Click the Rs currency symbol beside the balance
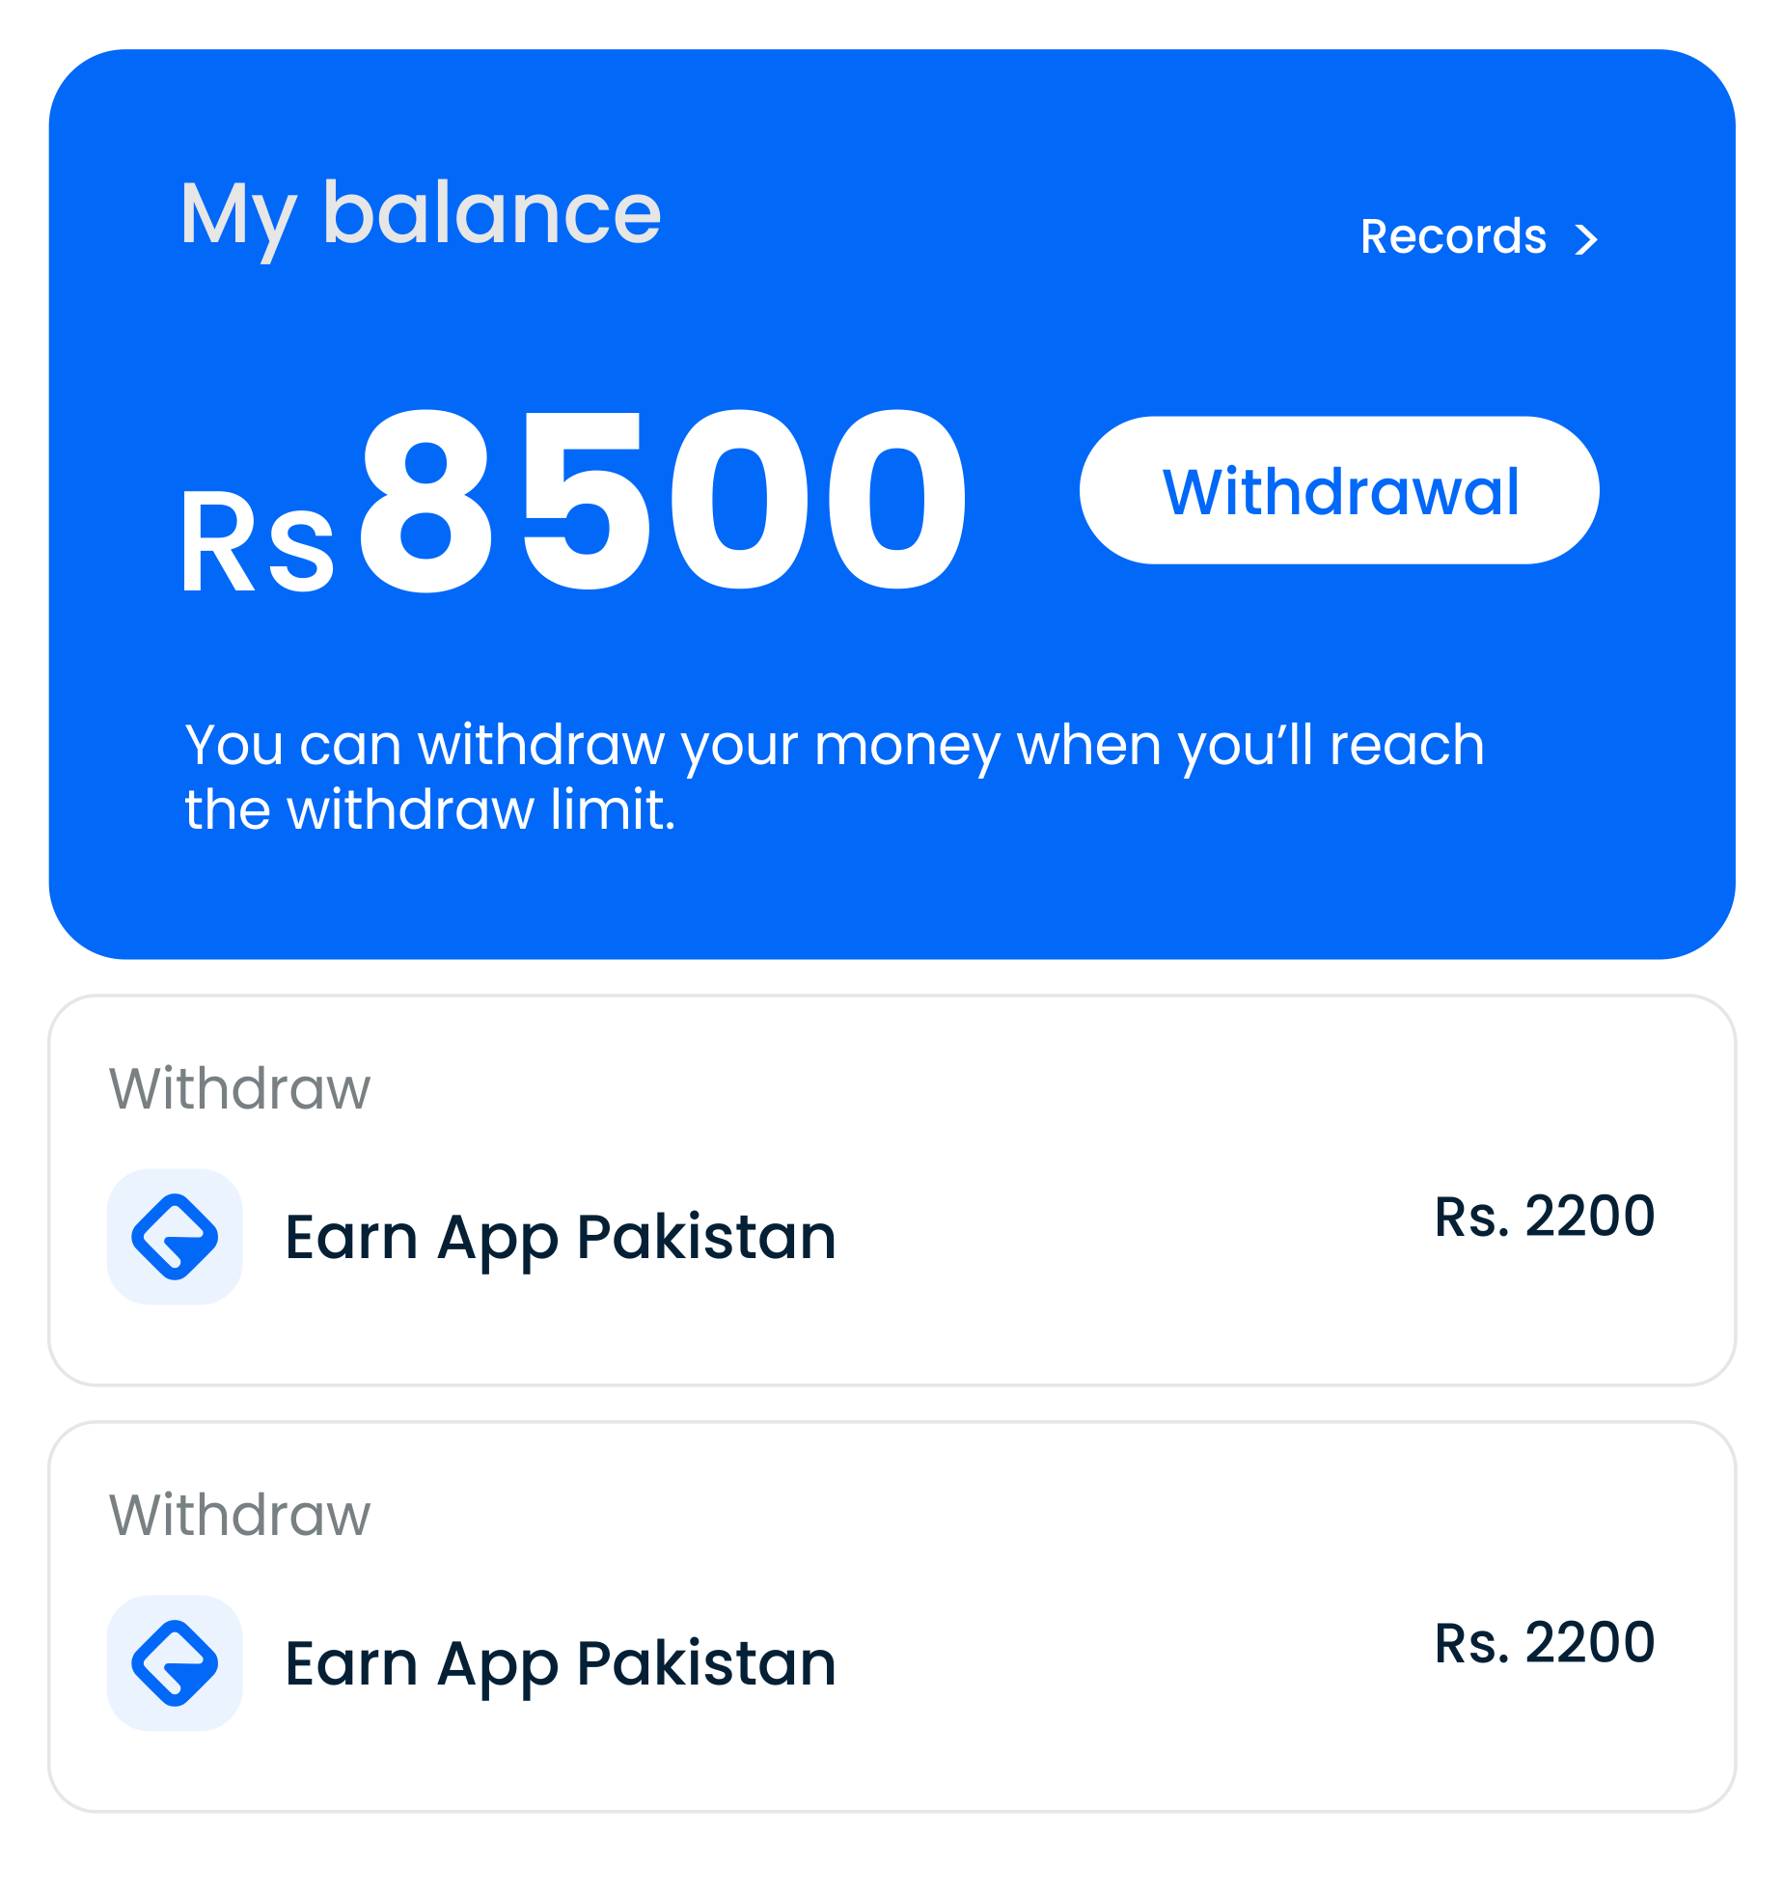The width and height of the screenshot is (1784, 1891). pyautogui.click(x=258, y=542)
